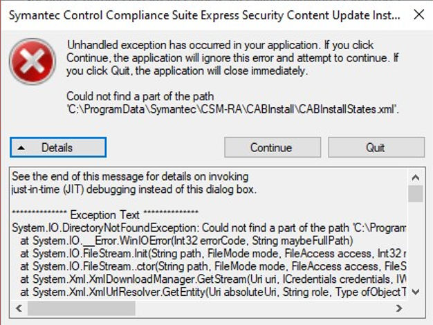Image resolution: width=433 pixels, height=325 pixels.
Task: Click the FileStream.Init stack trace line
Action: [x=208, y=254]
